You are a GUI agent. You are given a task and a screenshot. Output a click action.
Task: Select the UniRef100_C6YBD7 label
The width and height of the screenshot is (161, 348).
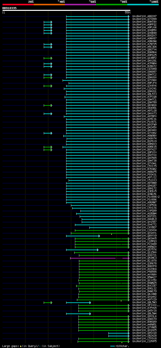[x=145, y=227]
